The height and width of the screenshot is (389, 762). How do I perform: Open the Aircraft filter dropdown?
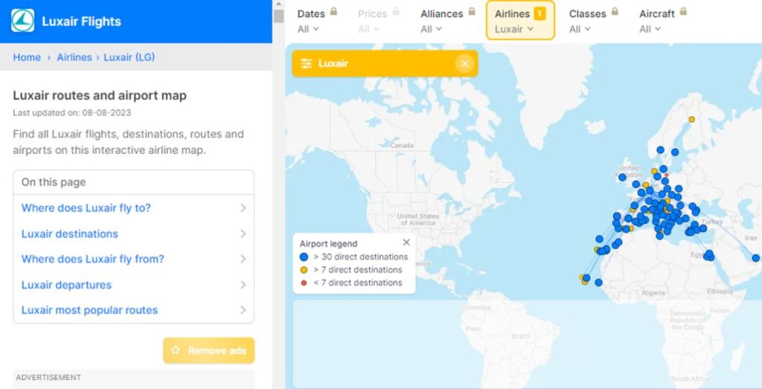650,29
